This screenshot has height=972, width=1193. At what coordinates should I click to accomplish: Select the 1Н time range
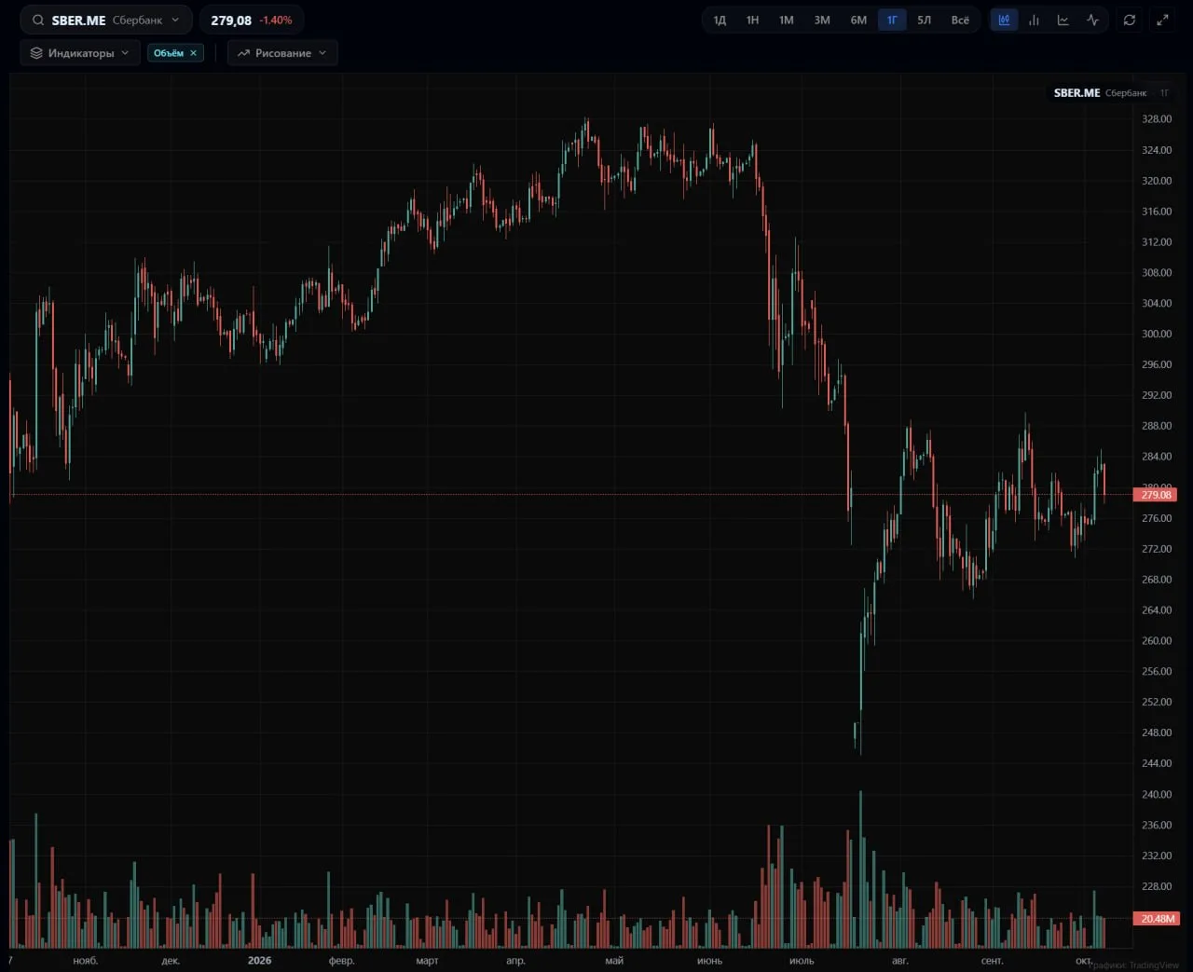pos(752,20)
